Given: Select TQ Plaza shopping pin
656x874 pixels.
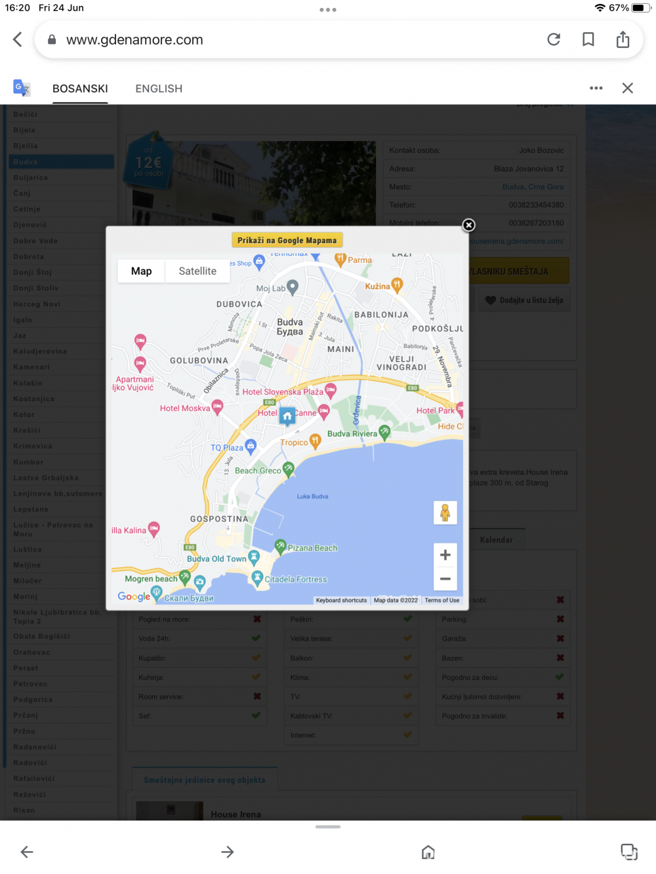Looking at the screenshot, I should pos(251,447).
